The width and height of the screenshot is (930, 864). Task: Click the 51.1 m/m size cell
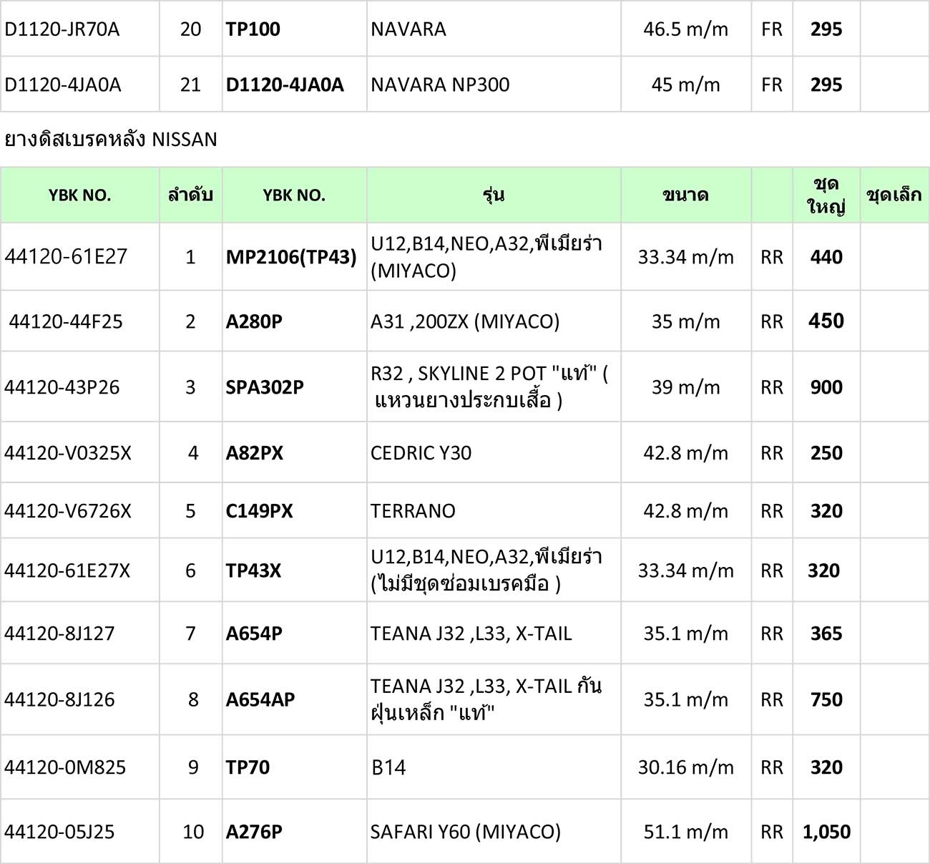point(686,831)
